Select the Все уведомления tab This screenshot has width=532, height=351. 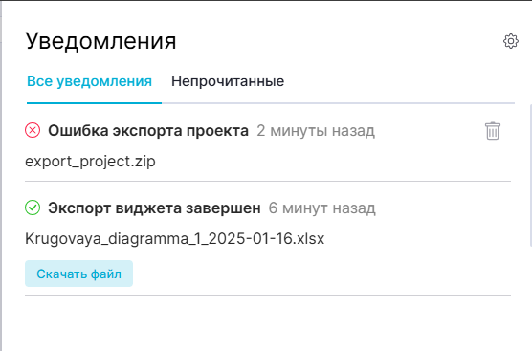pos(89,81)
